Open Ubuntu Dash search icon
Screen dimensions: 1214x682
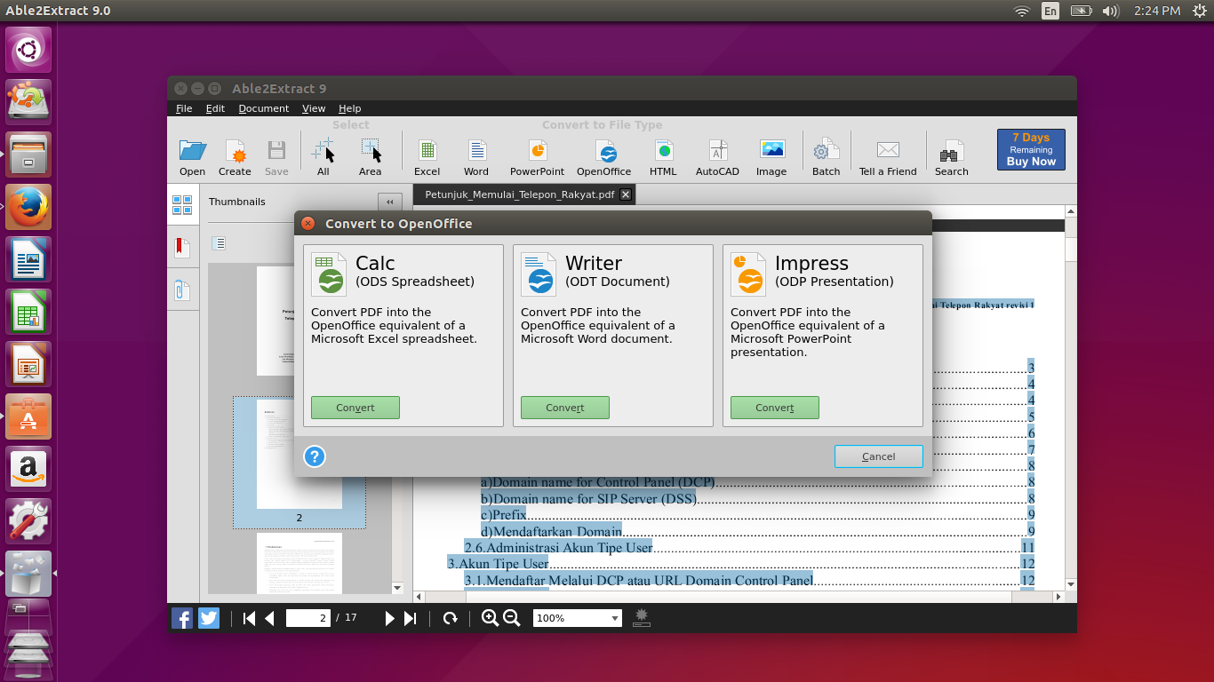28,50
